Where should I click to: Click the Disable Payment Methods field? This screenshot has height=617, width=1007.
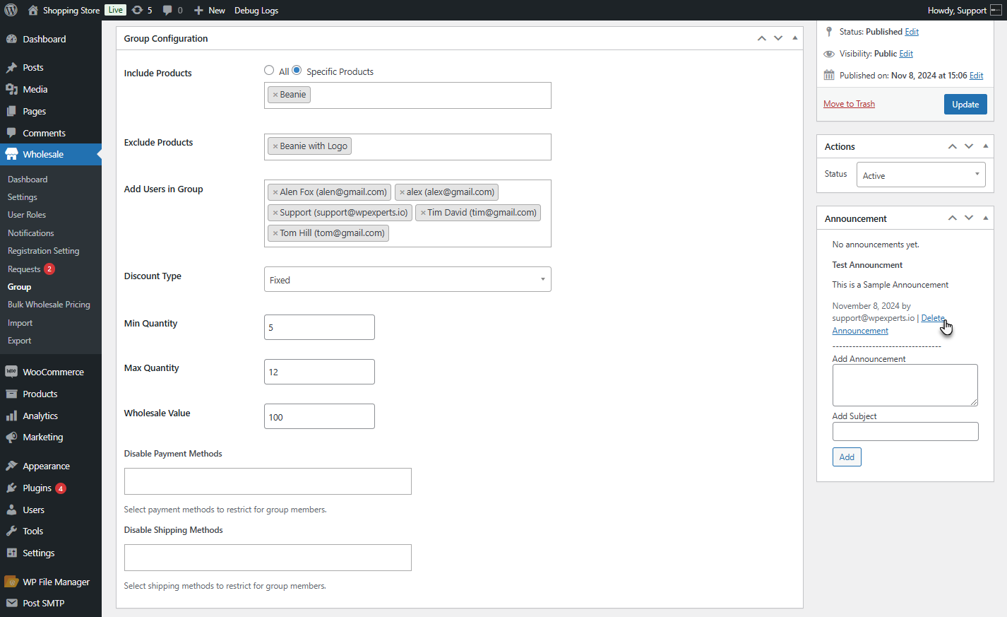(268, 481)
